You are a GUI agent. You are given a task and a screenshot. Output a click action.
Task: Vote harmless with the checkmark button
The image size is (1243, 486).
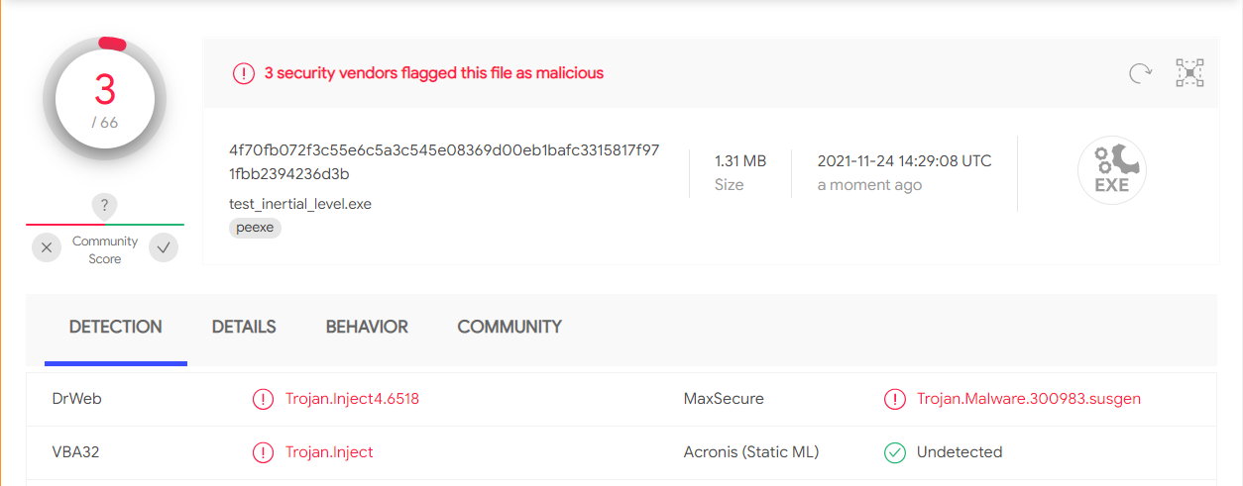coord(164,247)
